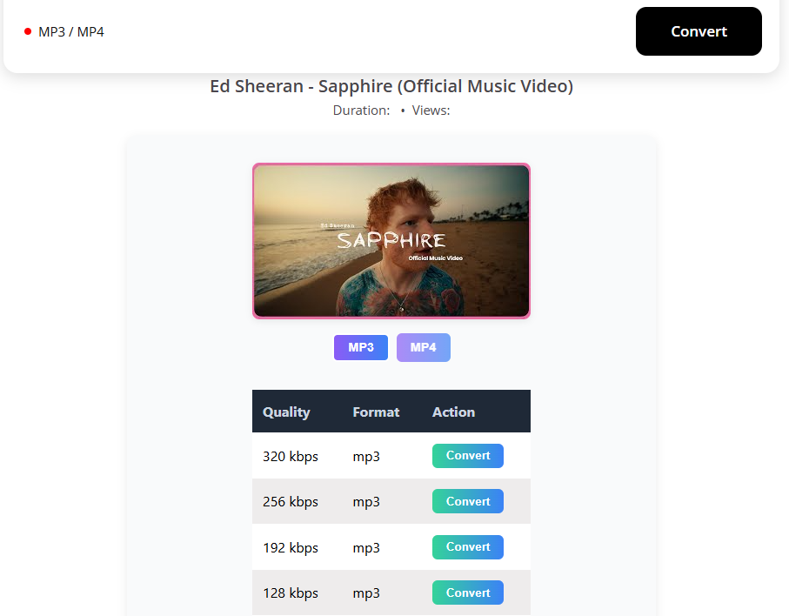Click the mp3 format cell in 256 kbps row
789x616 pixels.
(x=366, y=502)
